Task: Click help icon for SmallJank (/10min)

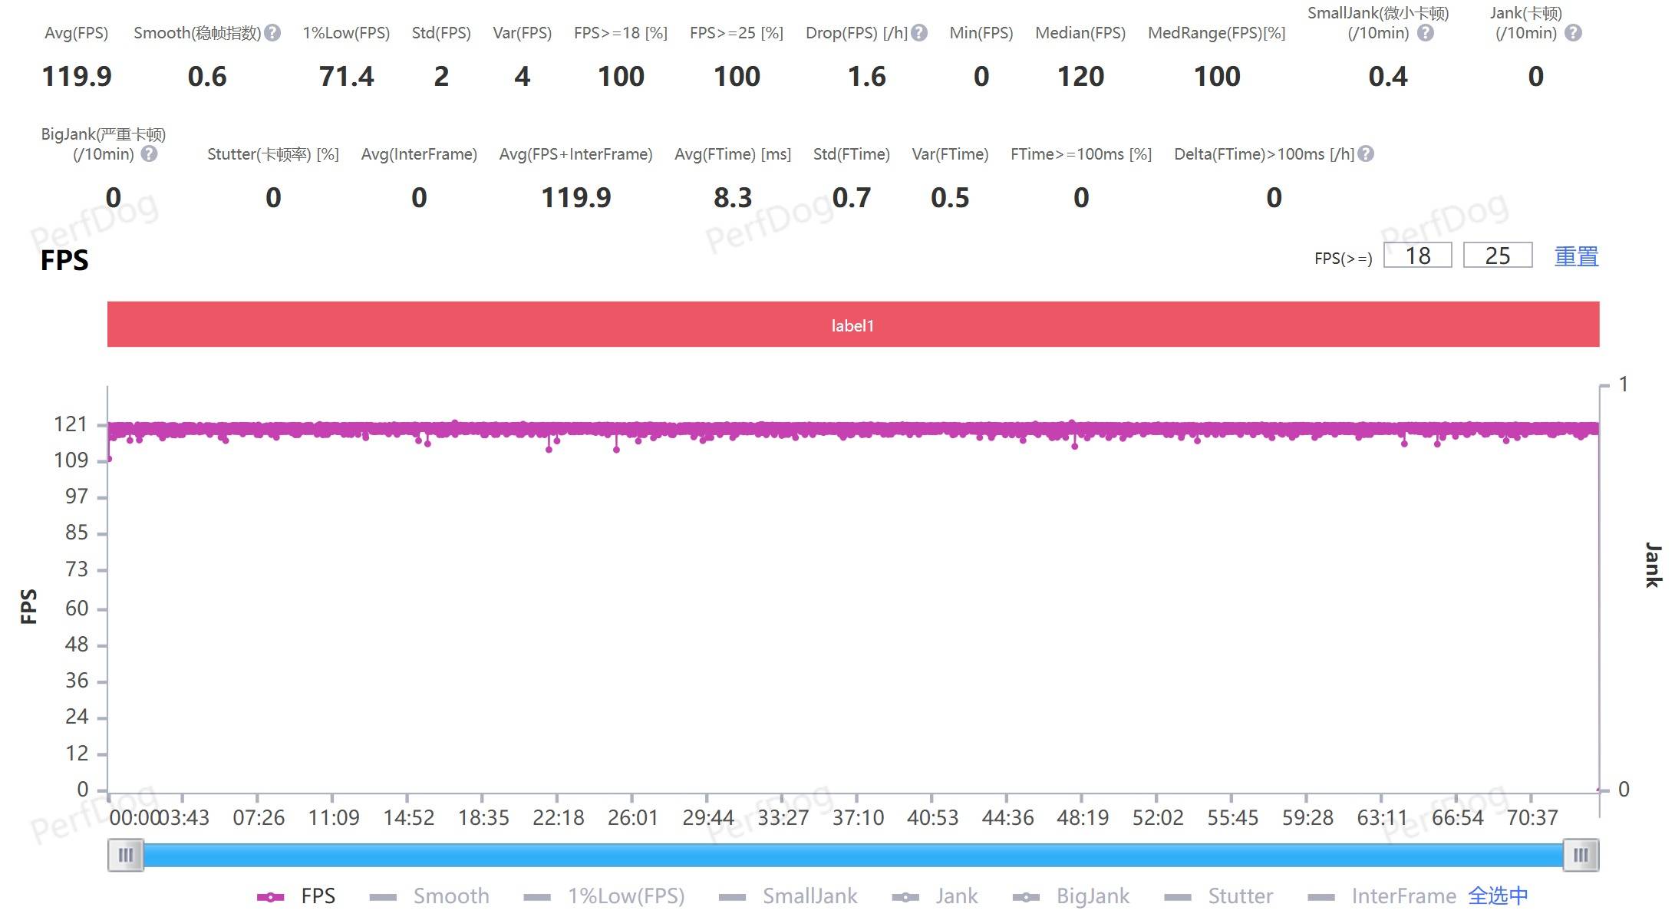Action: (1426, 33)
